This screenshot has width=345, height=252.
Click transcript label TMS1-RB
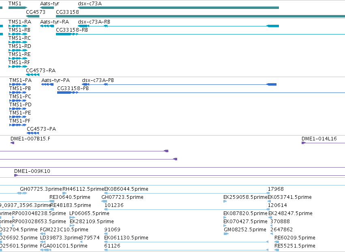(x=19, y=30)
